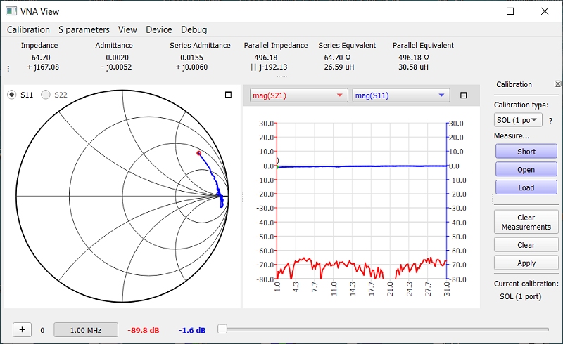Expand the SOL calibration type dropdown

click(518, 120)
